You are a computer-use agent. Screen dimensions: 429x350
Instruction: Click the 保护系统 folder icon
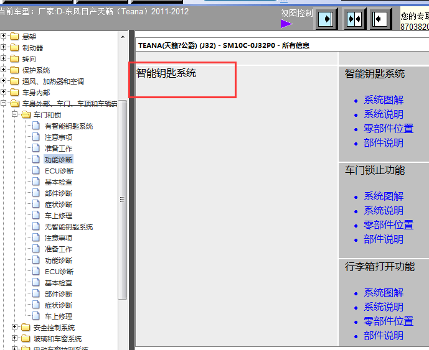[x=14, y=70]
